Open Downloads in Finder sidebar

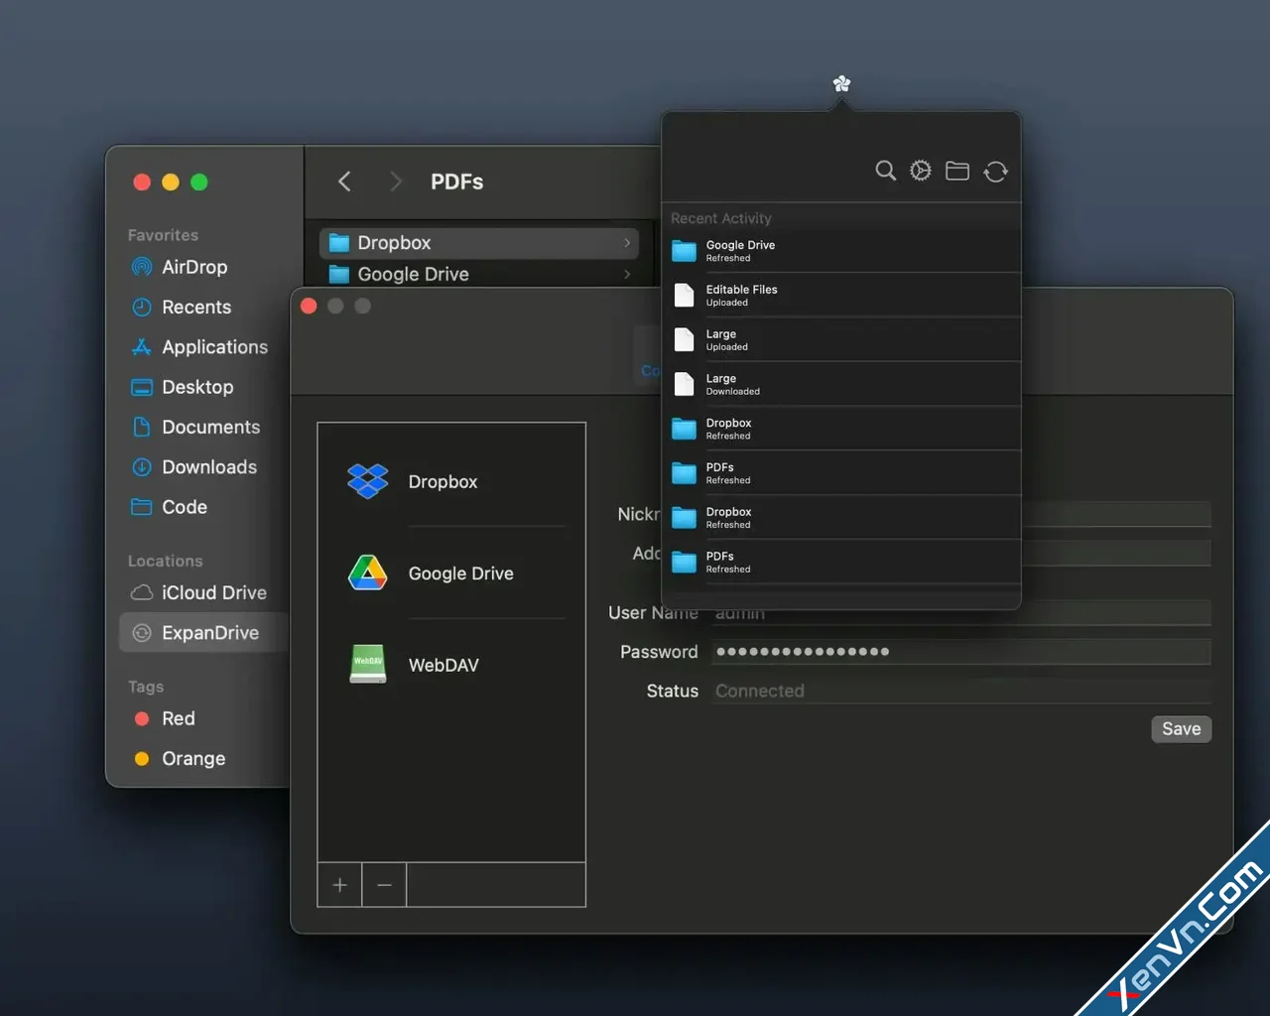[x=209, y=466]
